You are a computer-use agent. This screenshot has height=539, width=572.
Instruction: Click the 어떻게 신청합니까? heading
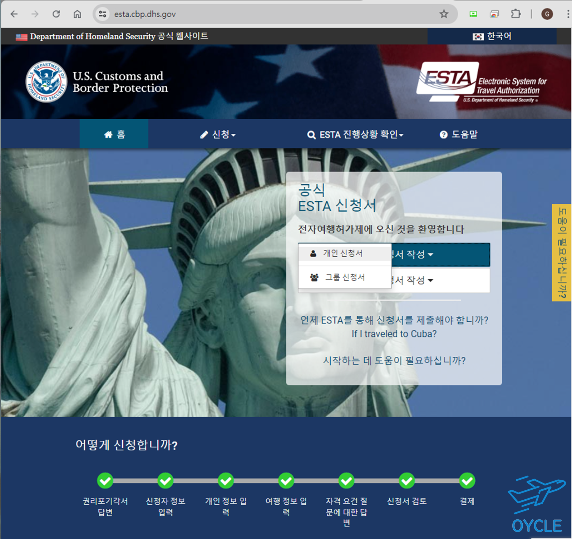pos(127,445)
